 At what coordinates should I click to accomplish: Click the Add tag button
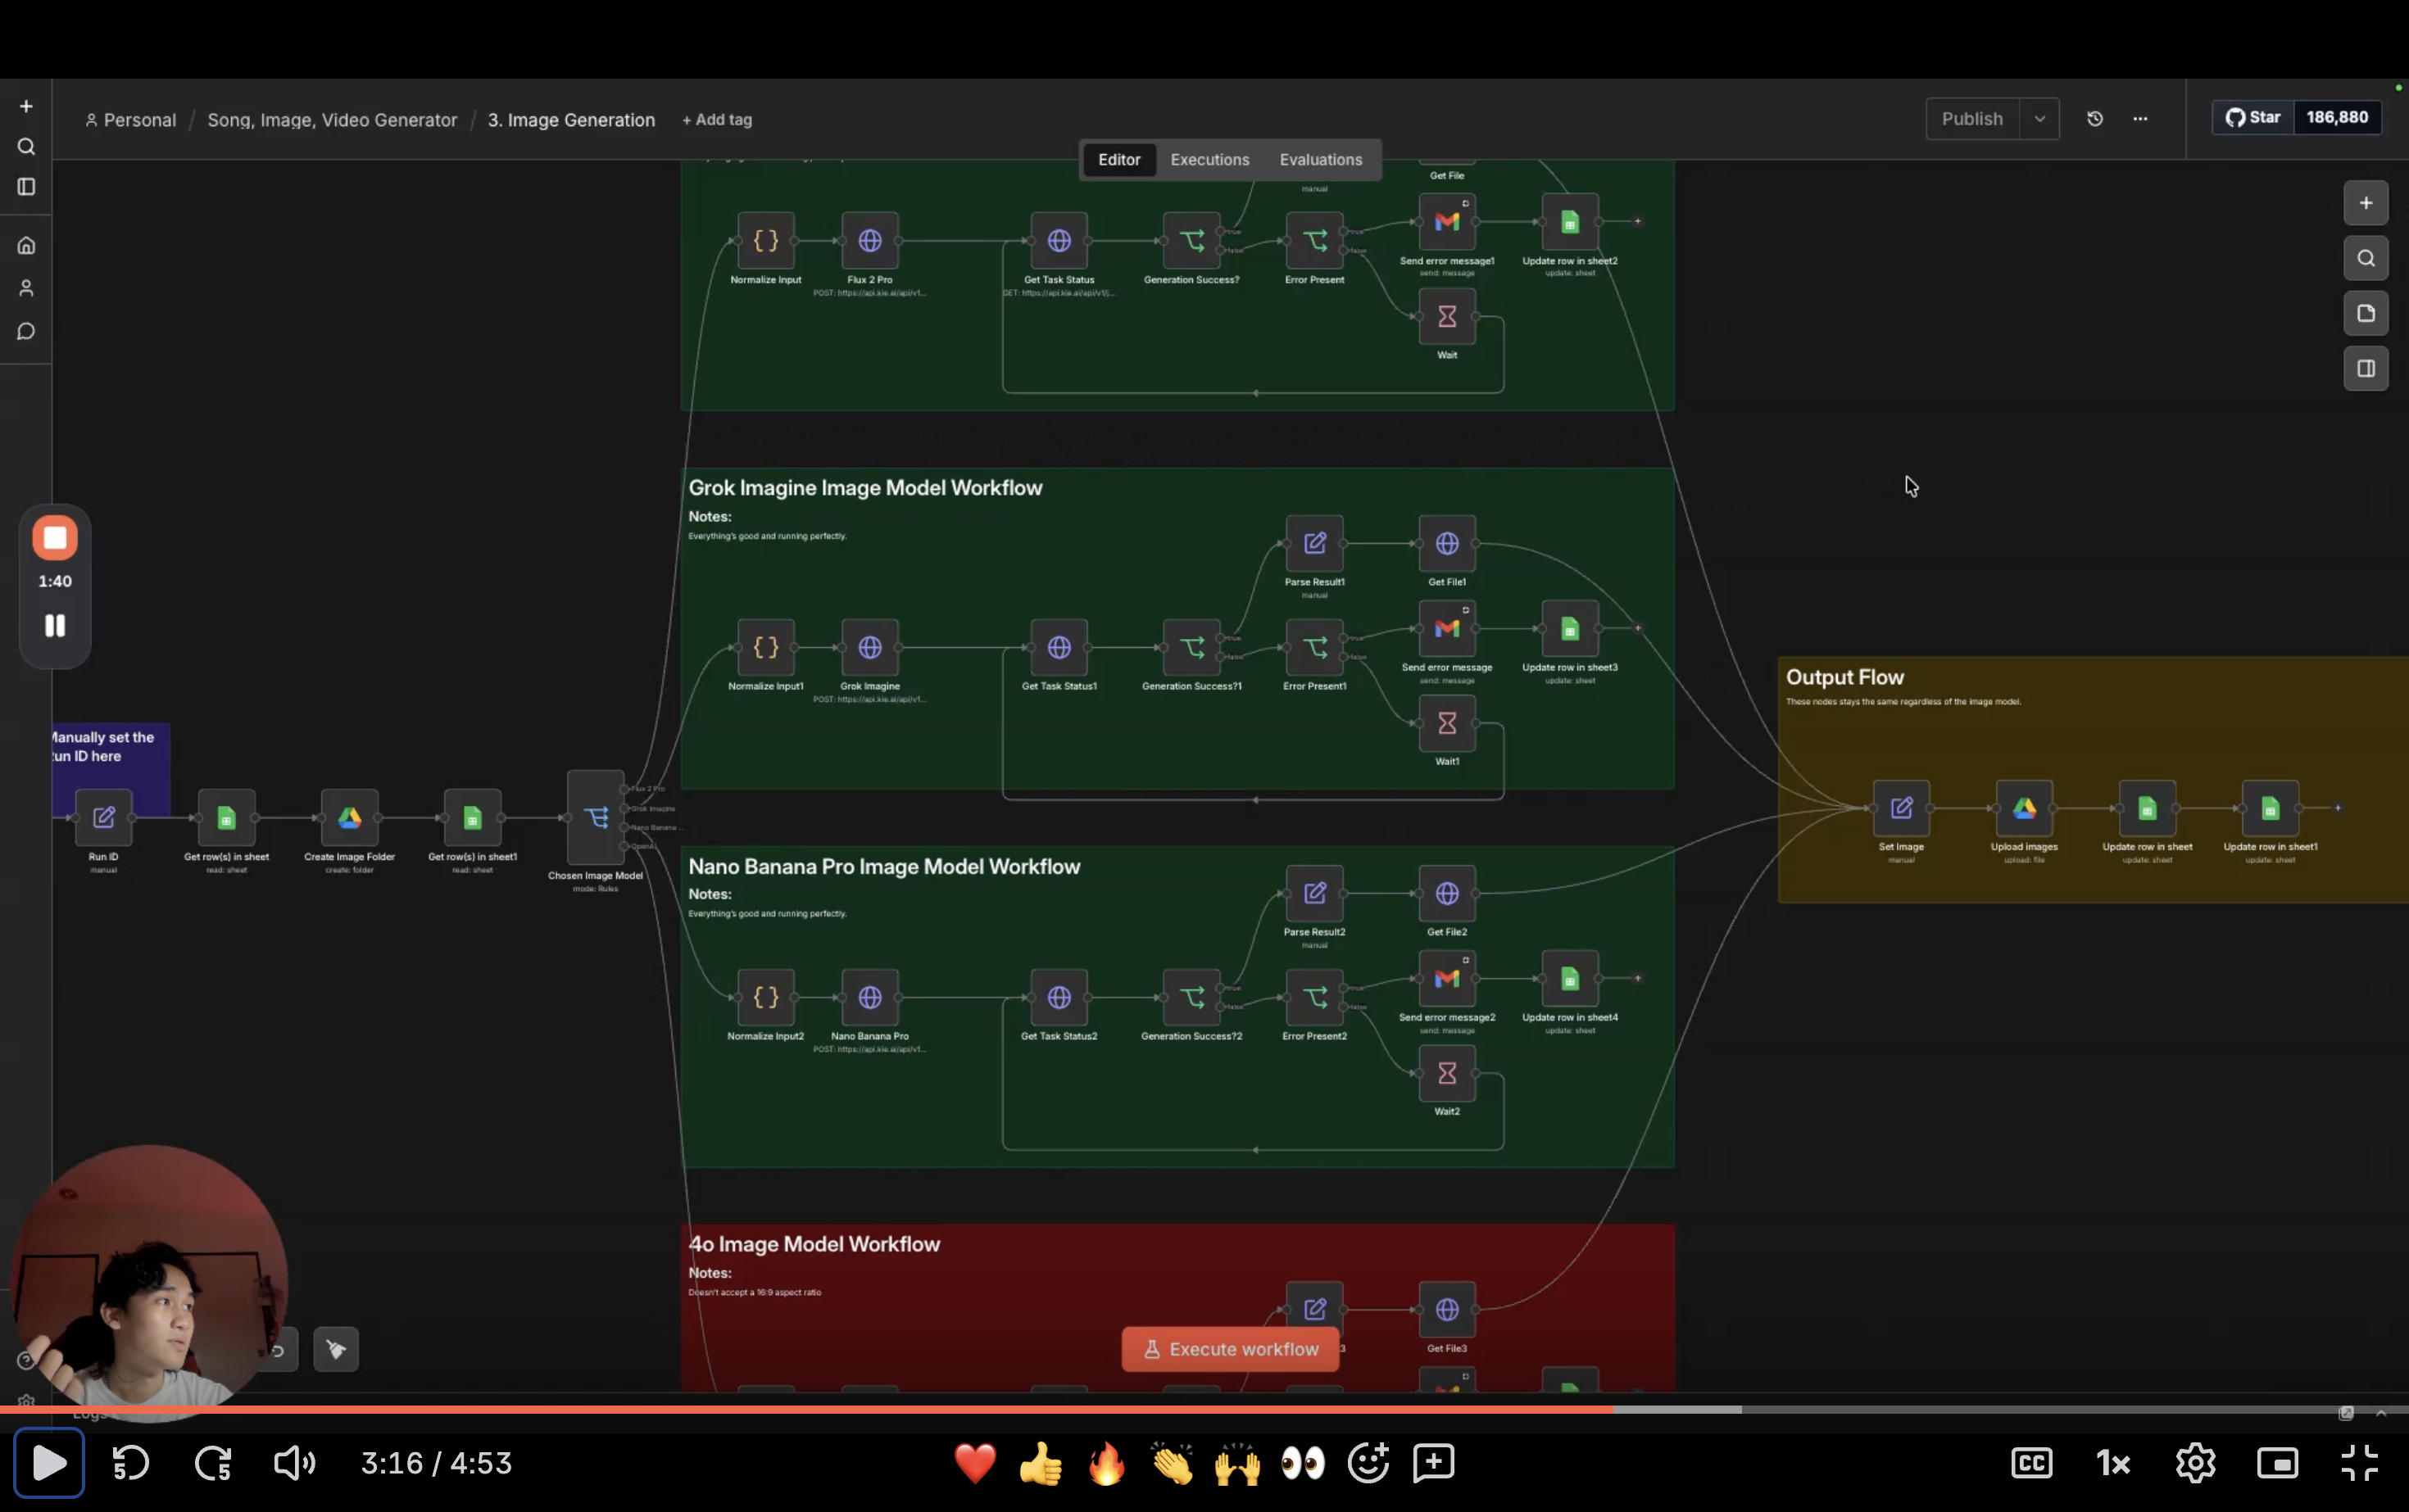point(717,120)
